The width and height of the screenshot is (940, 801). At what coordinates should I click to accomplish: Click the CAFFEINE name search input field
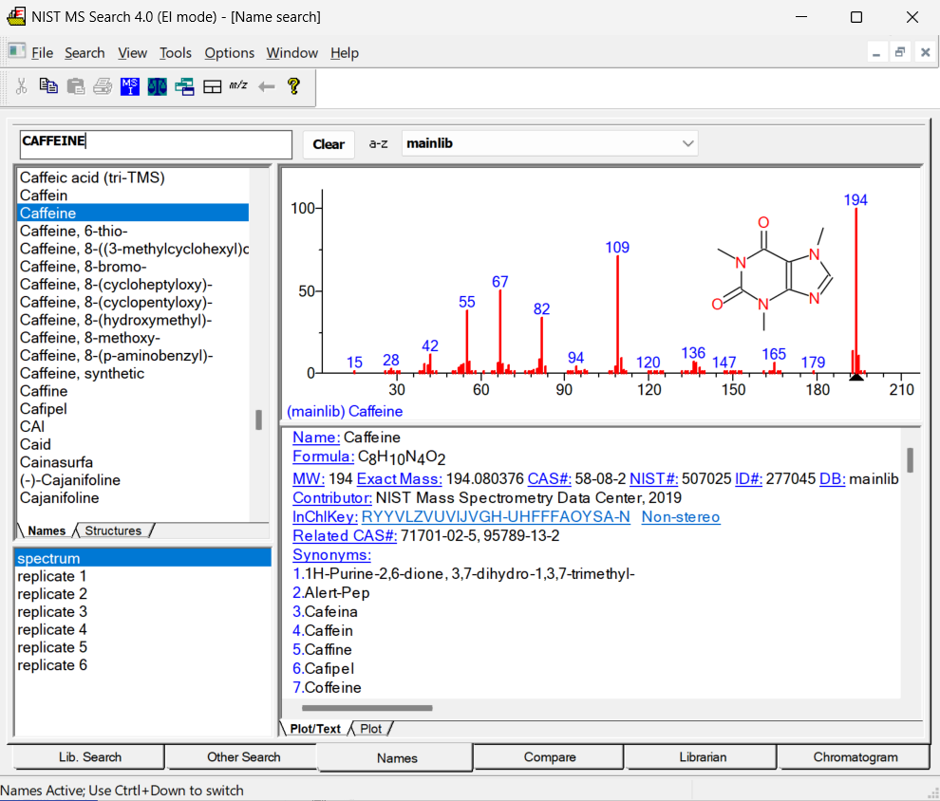click(156, 144)
